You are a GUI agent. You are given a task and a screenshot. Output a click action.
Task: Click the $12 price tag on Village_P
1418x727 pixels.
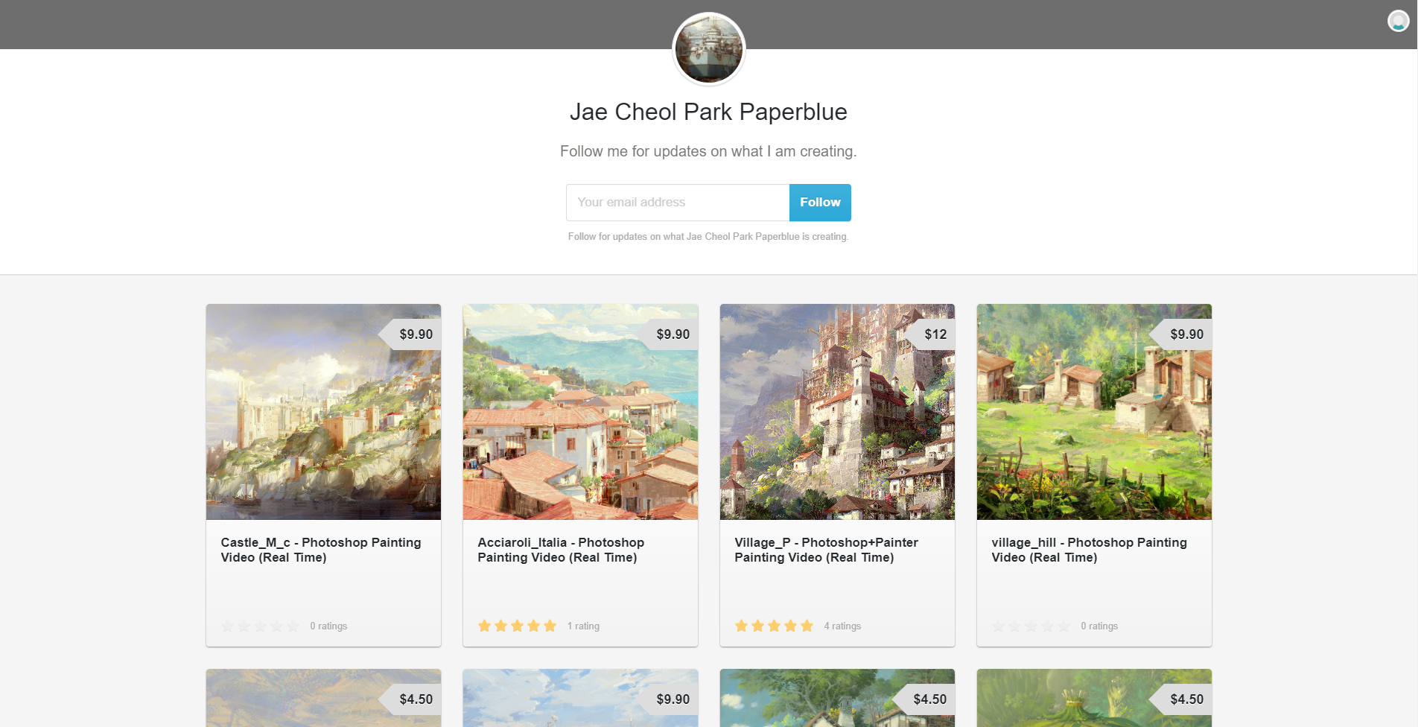[x=929, y=334]
